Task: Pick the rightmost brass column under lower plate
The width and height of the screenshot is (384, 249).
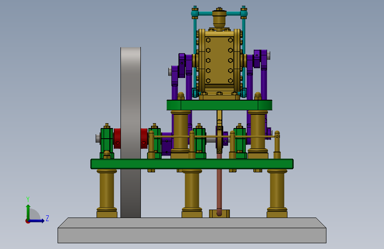Action: 277,193
